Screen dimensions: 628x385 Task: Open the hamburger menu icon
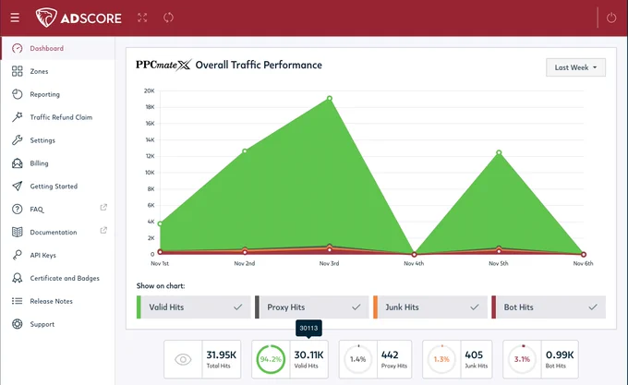coord(15,18)
